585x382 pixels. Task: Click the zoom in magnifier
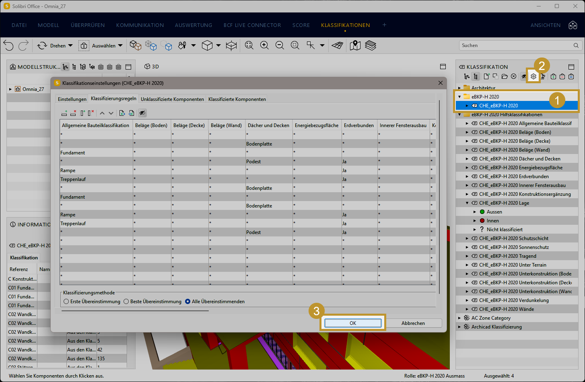coord(264,45)
